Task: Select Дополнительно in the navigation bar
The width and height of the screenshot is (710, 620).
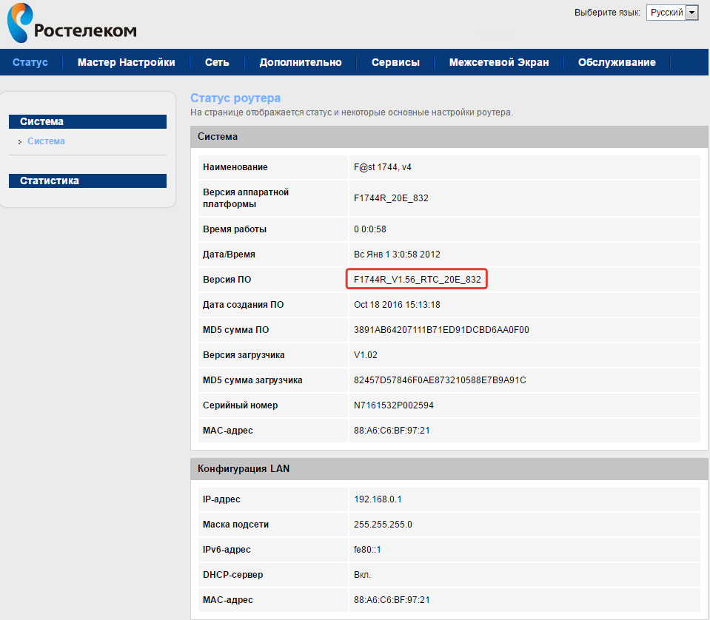Action: 301,62
